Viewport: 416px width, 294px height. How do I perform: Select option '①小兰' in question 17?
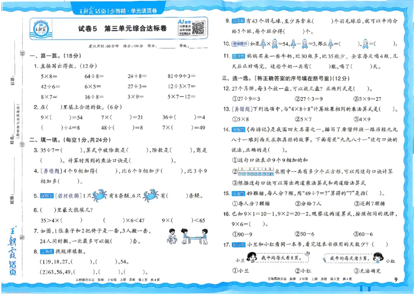pyautogui.click(x=240, y=271)
